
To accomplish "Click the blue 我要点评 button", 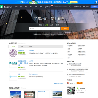I will pyautogui.click(x=94, y=7).
